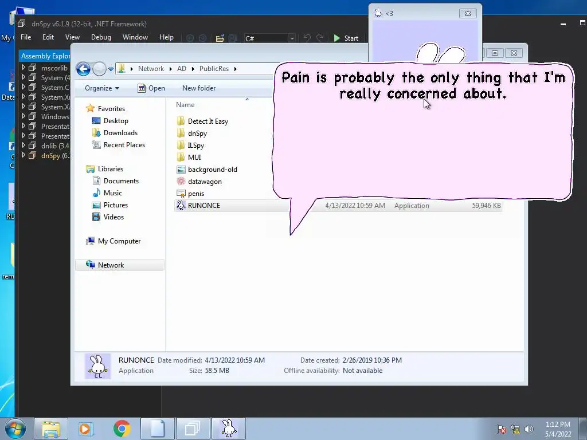
Task: Select PublicRes in the address breadcrumb
Action: pos(214,69)
